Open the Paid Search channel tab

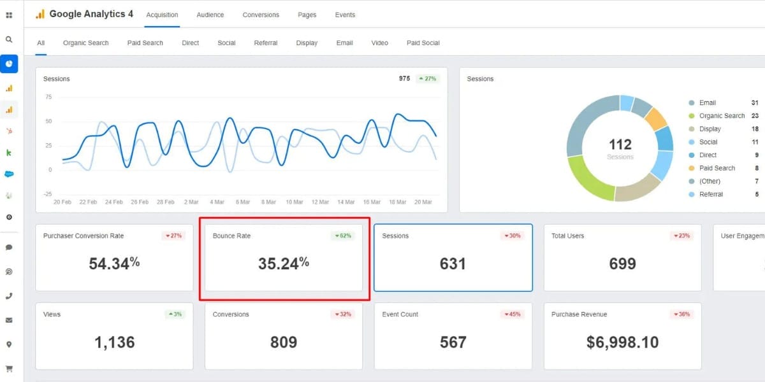pos(145,43)
